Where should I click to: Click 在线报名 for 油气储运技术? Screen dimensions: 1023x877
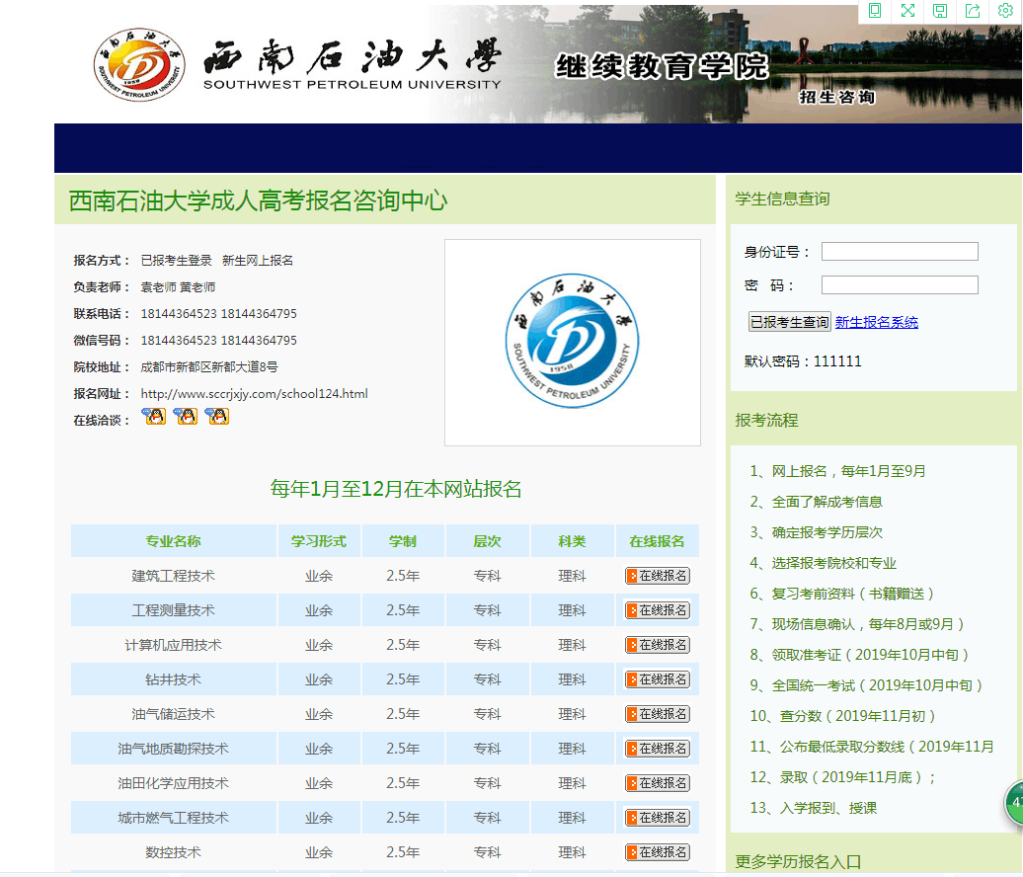point(657,714)
